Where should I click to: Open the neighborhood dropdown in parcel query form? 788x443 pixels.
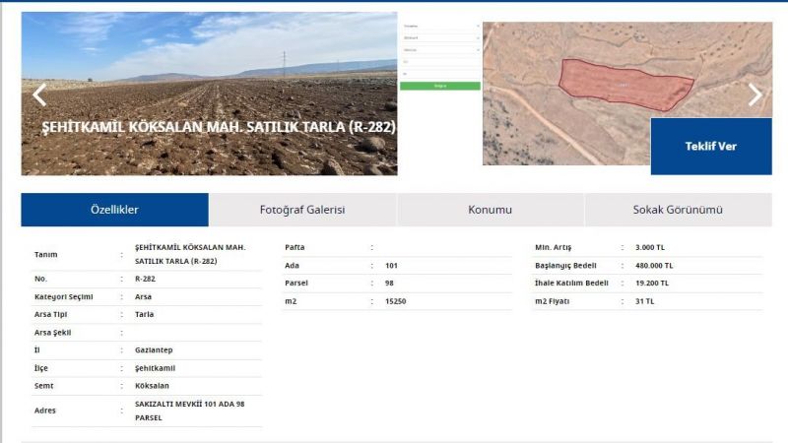point(440,50)
